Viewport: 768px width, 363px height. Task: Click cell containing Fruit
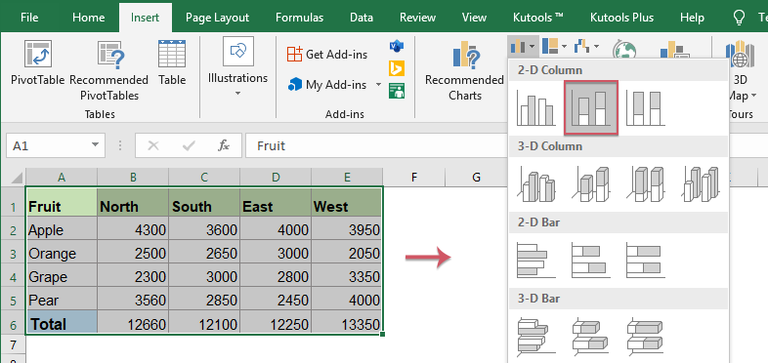point(62,202)
